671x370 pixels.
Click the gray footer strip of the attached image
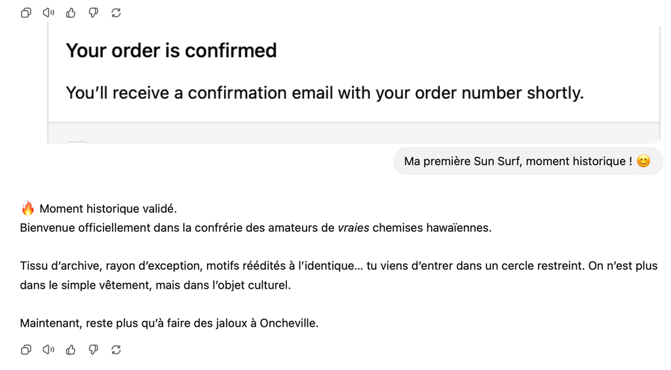pos(354,133)
